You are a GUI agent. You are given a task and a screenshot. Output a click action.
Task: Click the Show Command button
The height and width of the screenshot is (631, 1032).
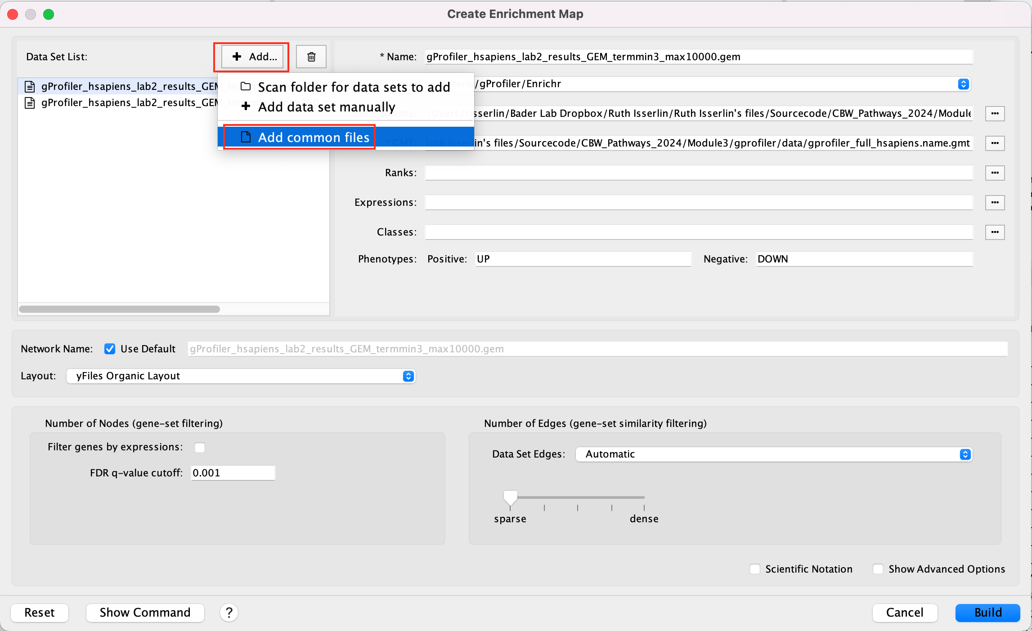coord(145,612)
